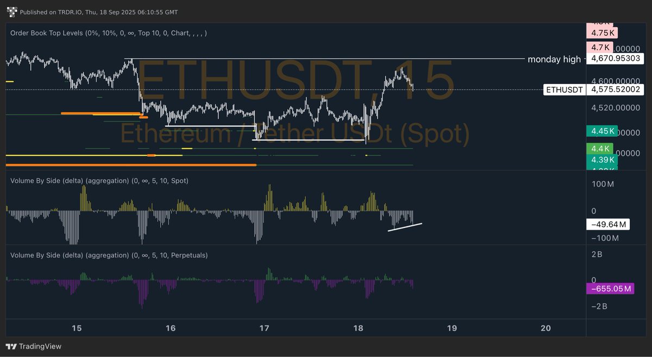Click the 2 B perpetuals axis label
Screen dimensions: 652x357
(x=598, y=254)
